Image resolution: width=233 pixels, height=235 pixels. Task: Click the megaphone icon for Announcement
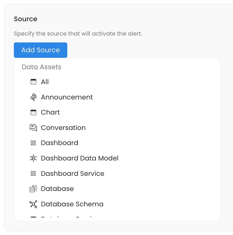[33, 97]
